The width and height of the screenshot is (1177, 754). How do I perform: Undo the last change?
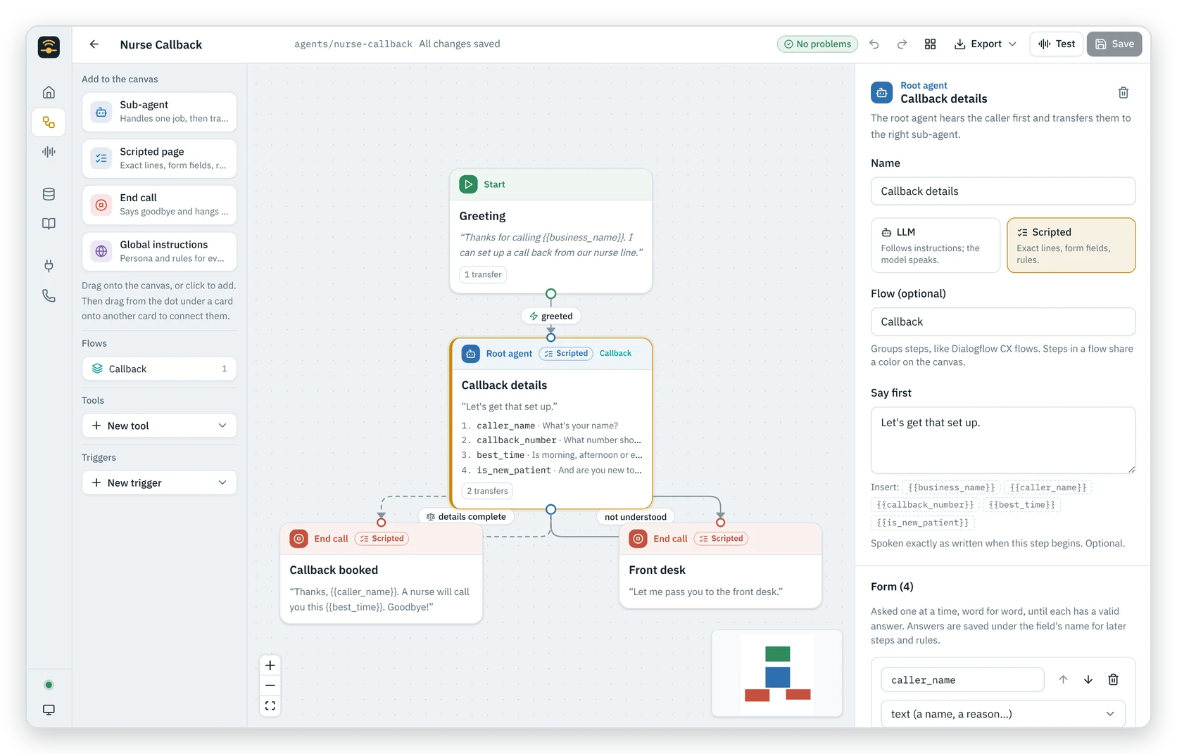click(874, 44)
